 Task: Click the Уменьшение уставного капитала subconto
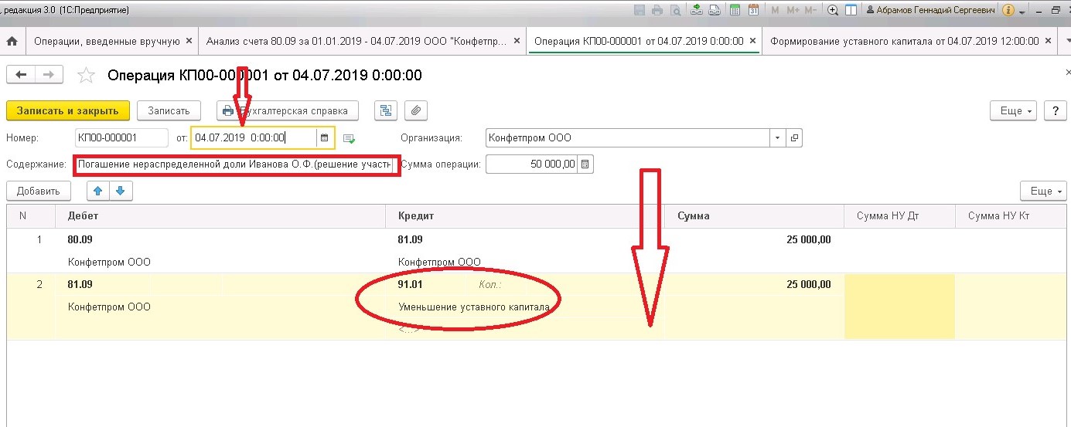coord(474,307)
